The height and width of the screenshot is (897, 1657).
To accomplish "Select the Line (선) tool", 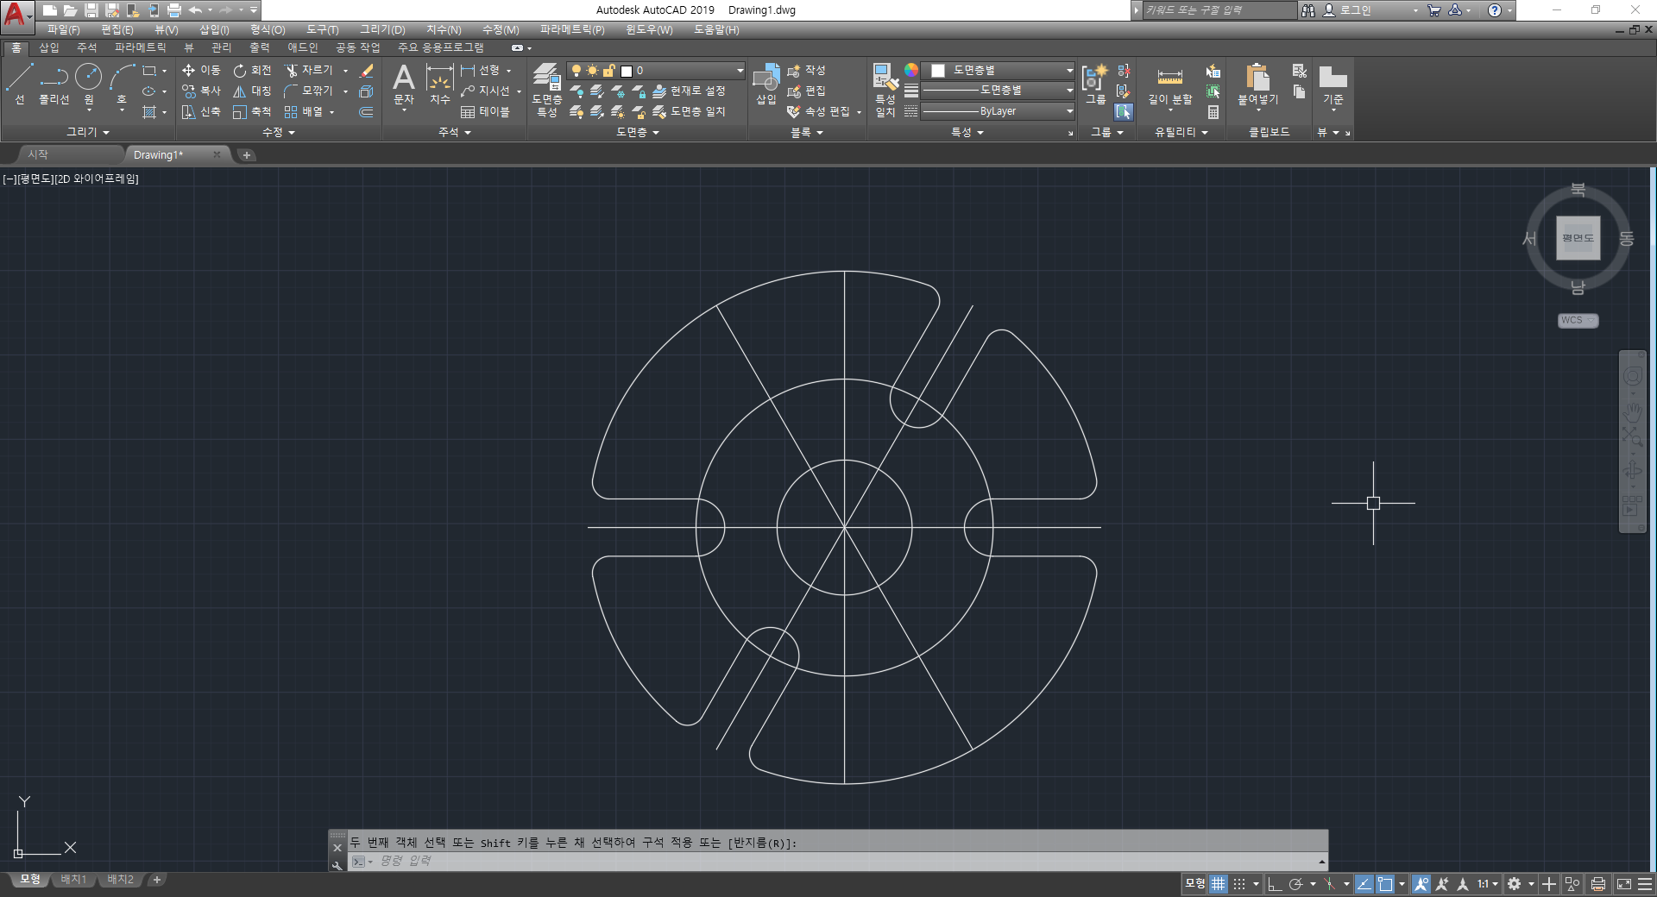I will (x=19, y=84).
